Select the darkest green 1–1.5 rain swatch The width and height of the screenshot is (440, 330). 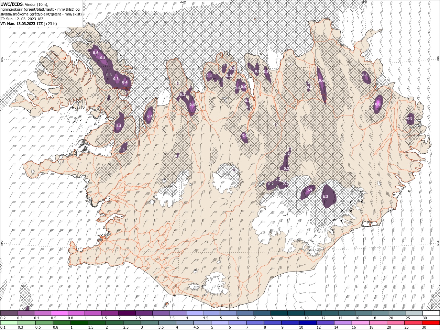(79, 322)
